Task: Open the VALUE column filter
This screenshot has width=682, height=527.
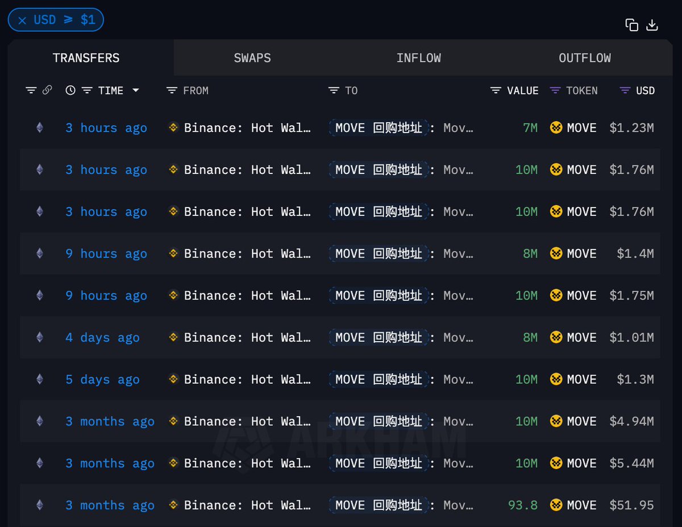Action: (496, 90)
